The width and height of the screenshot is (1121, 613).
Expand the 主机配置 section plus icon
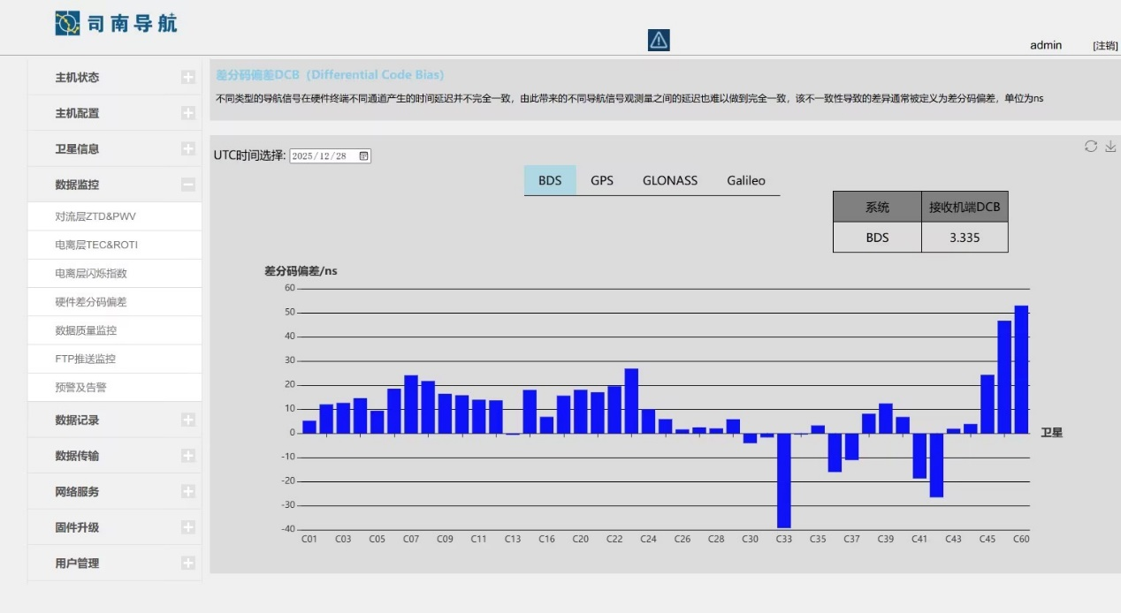[187, 113]
